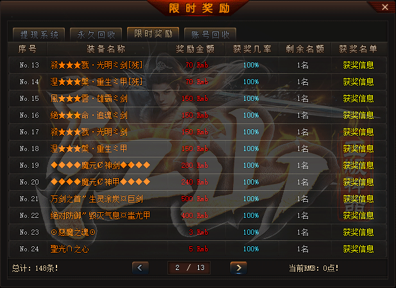The width and height of the screenshot is (396, 288).
Task: Click the 获奖名单 column header
Action: [358, 49]
